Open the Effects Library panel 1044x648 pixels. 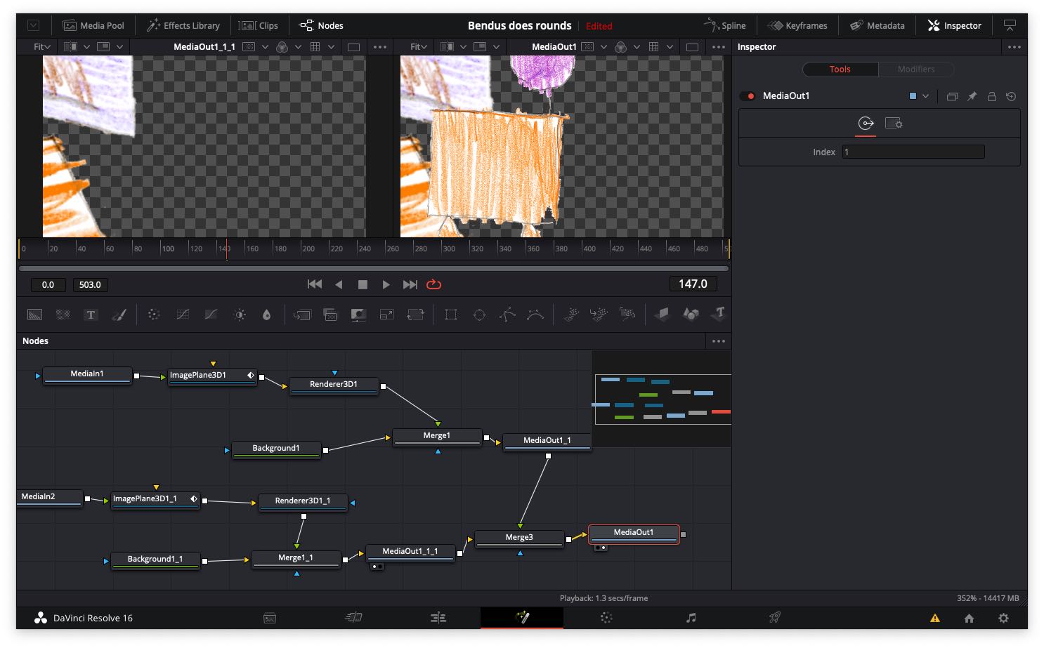(183, 25)
